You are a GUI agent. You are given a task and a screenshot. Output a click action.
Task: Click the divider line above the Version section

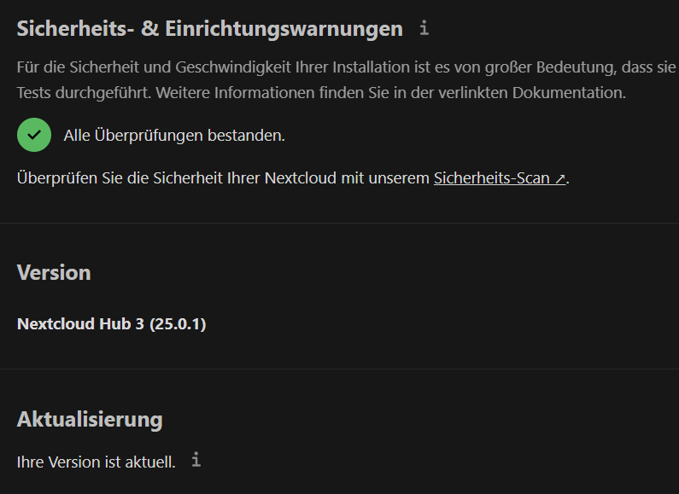click(340, 224)
